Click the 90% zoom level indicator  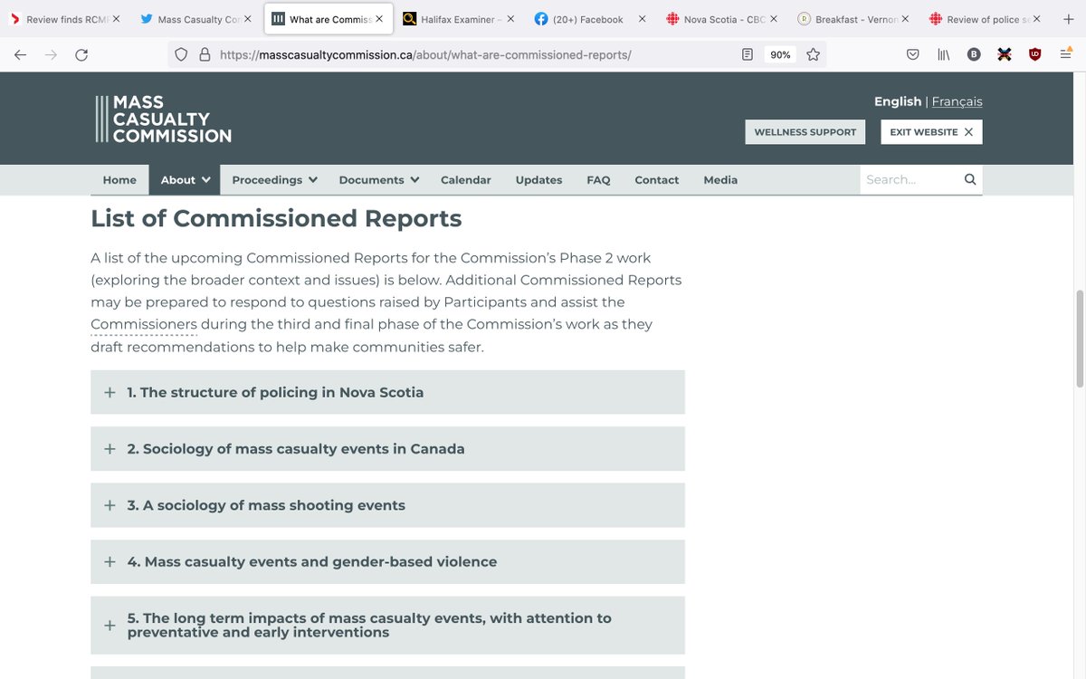(x=780, y=54)
